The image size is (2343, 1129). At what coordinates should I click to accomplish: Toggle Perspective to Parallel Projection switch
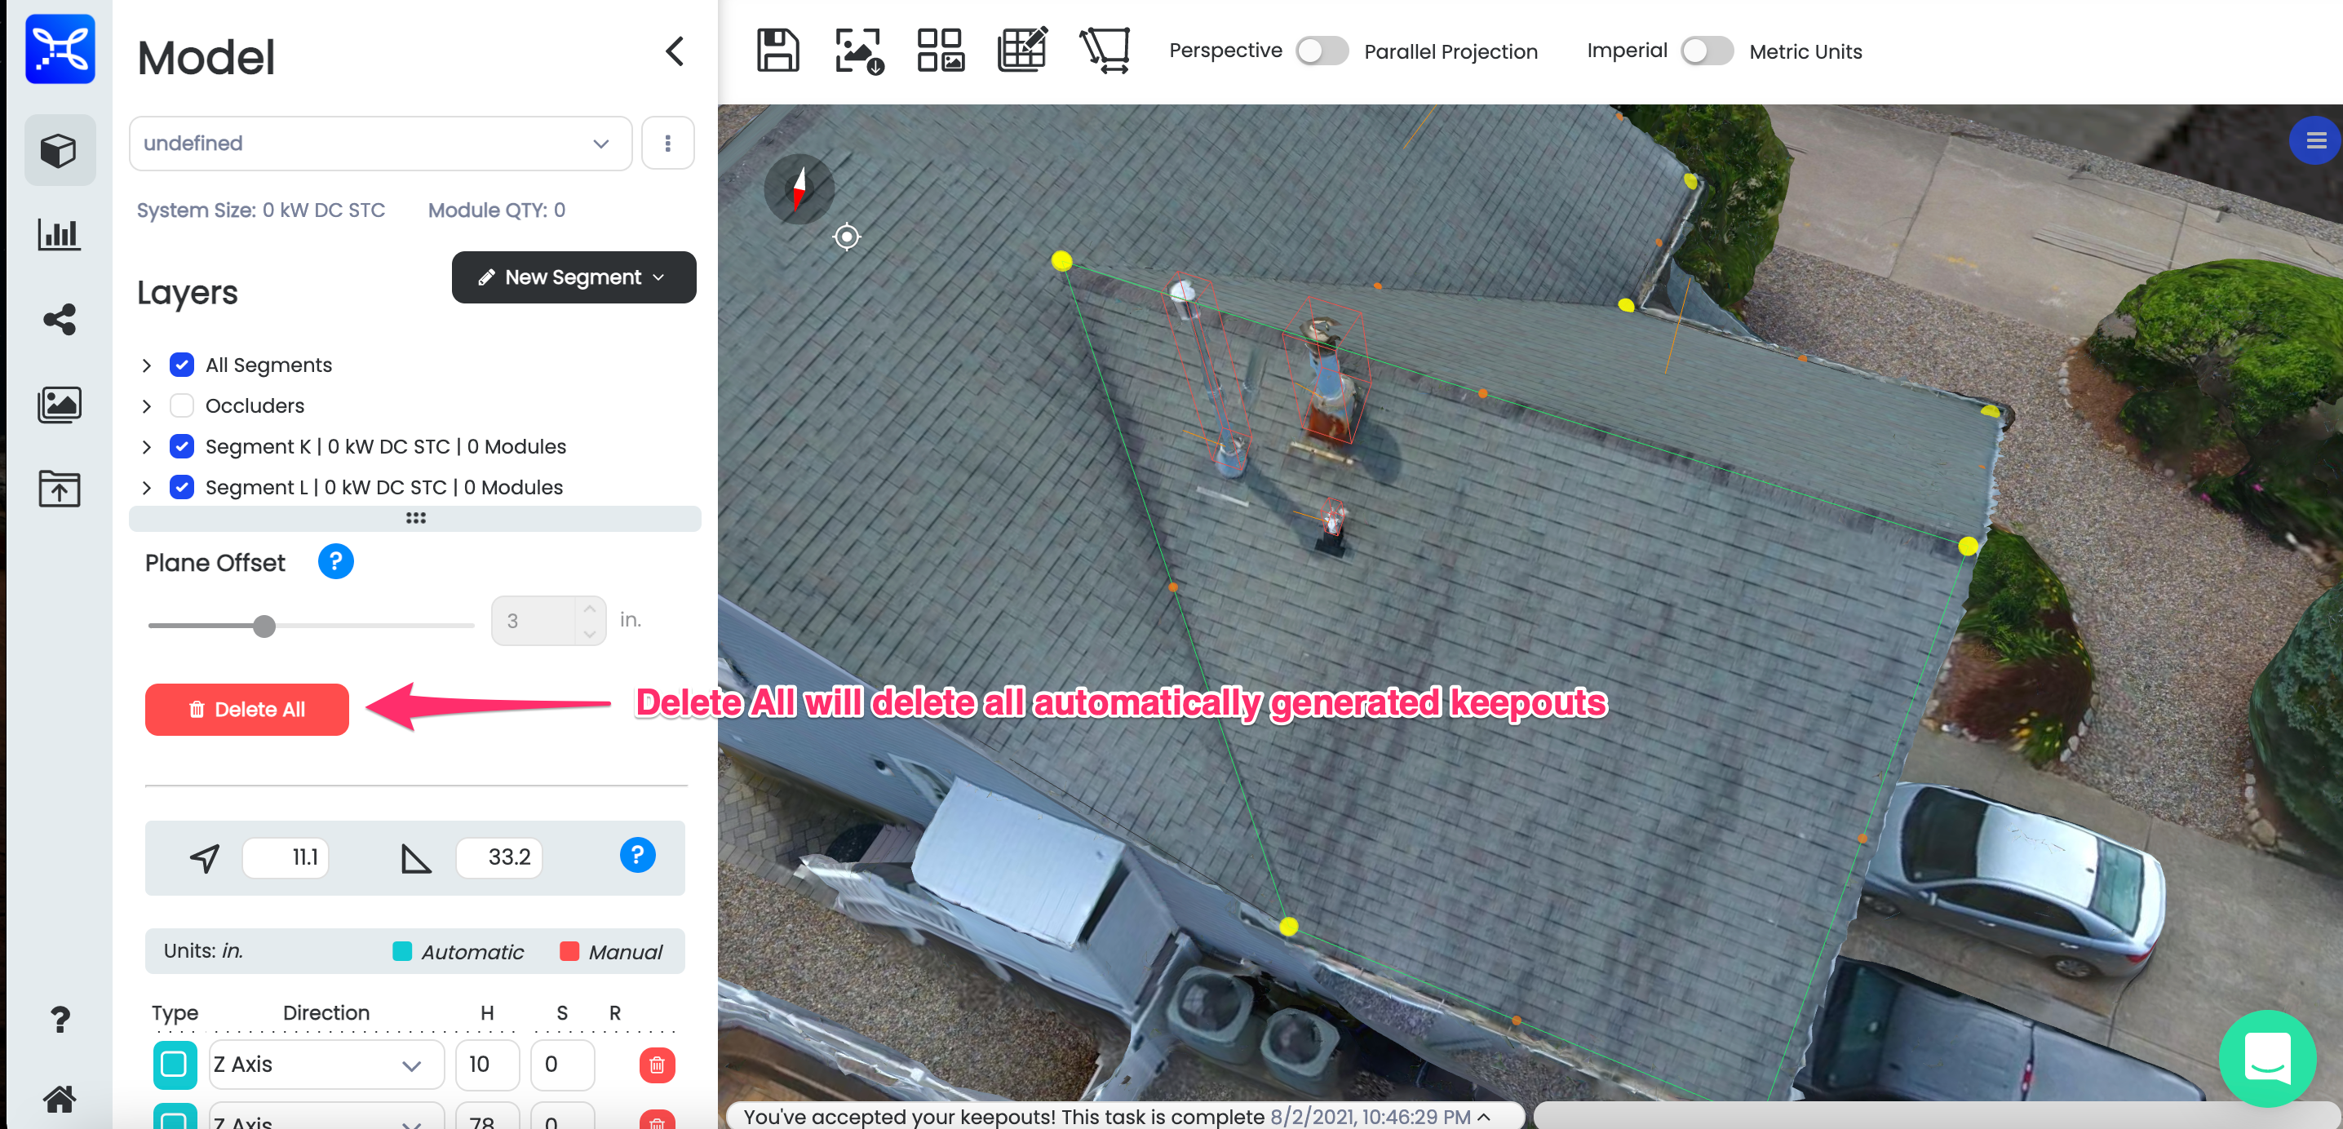tap(1322, 51)
